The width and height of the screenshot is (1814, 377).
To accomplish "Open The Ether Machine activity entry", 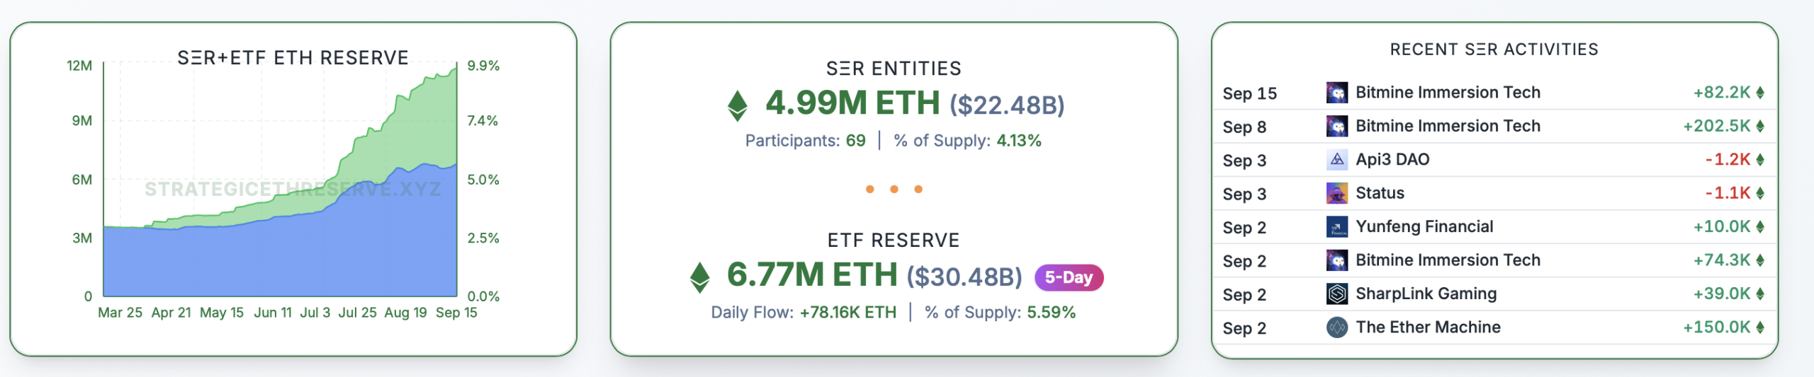I will coord(1427,327).
